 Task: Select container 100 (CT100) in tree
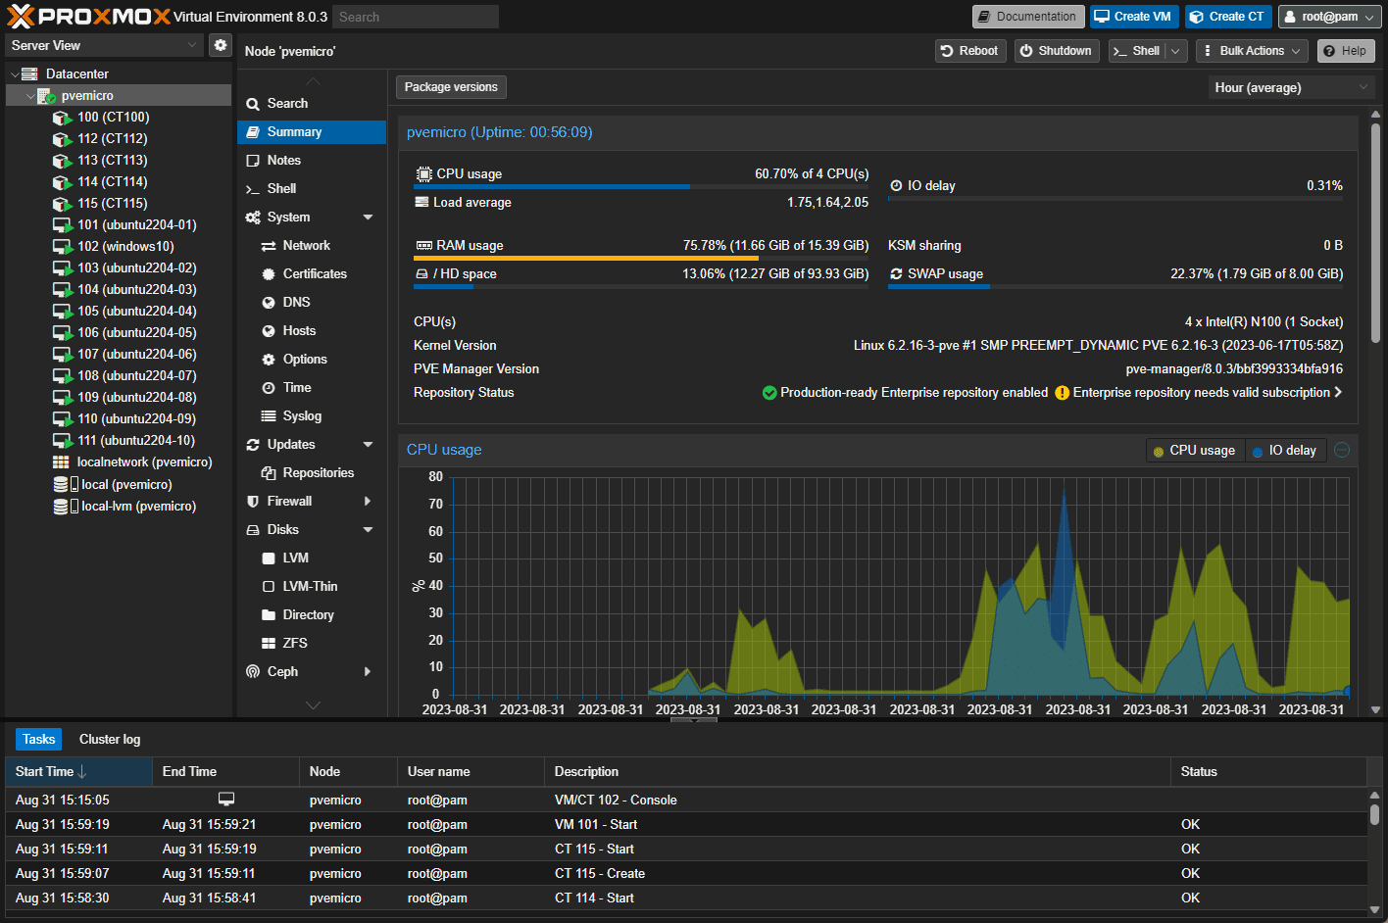(x=113, y=117)
